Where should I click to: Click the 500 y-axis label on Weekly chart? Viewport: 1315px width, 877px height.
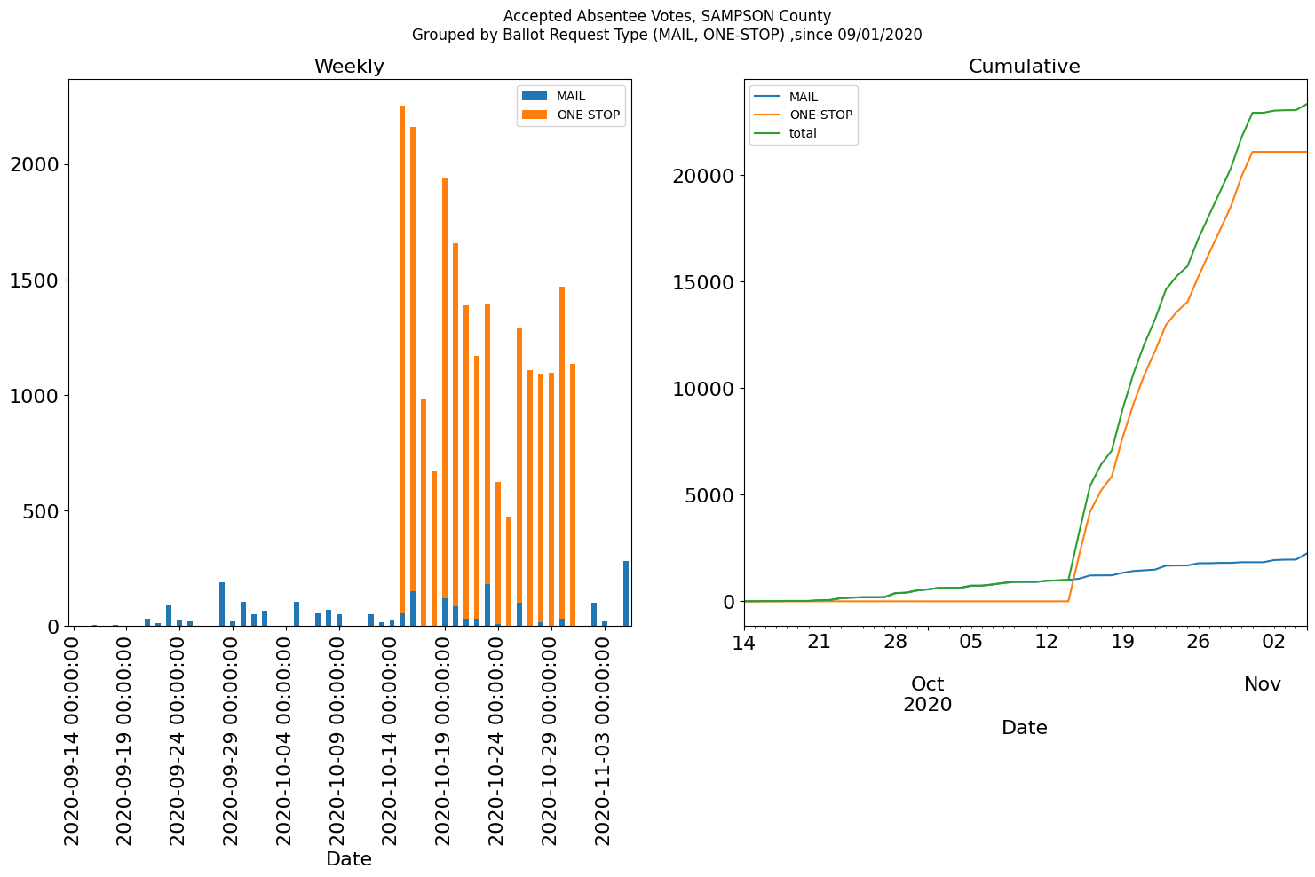click(41, 511)
